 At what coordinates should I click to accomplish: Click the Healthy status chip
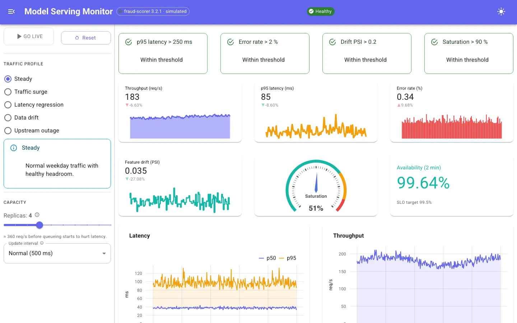tap(321, 11)
